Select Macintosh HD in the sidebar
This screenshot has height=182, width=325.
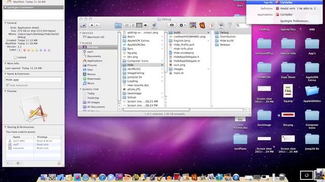pos(95,37)
